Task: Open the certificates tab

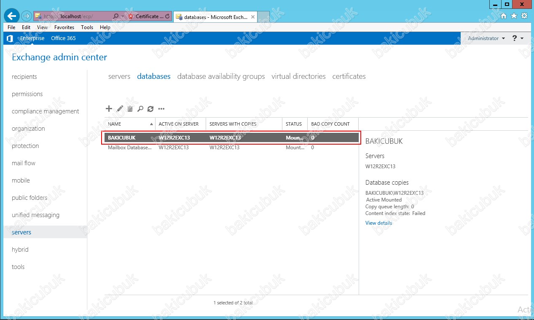Action: [349, 76]
